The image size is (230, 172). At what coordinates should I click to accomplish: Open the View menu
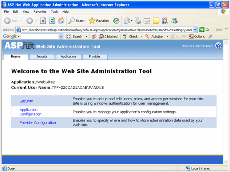pos(26,12)
